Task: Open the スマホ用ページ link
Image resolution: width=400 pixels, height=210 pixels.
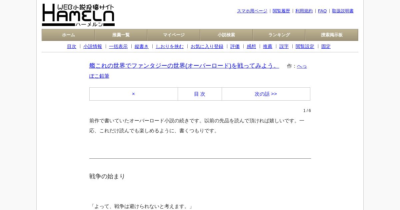Action: coord(252,11)
